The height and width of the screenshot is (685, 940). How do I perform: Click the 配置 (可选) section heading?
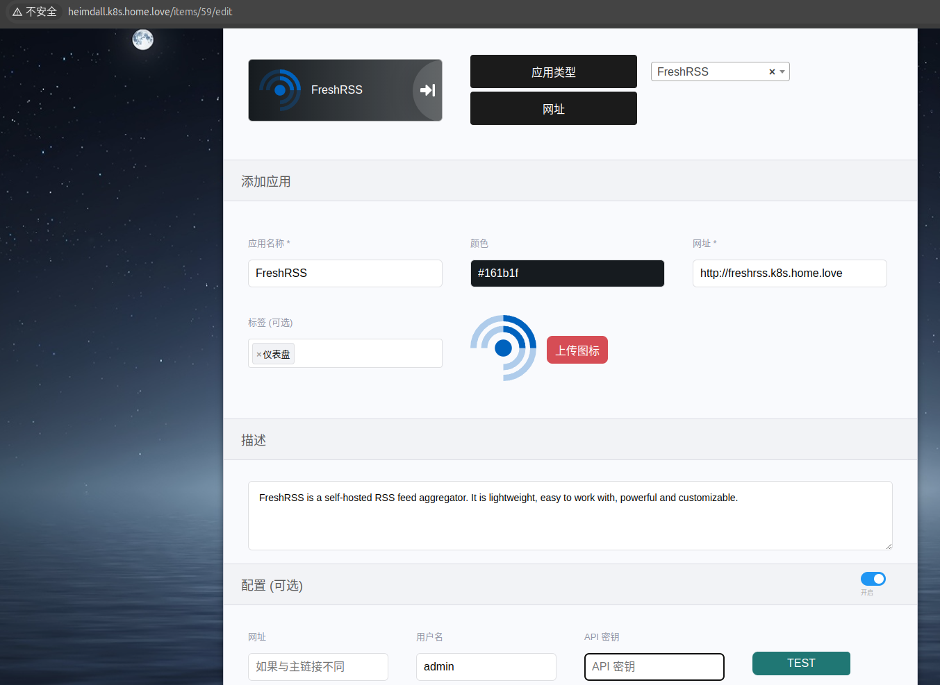tap(272, 585)
